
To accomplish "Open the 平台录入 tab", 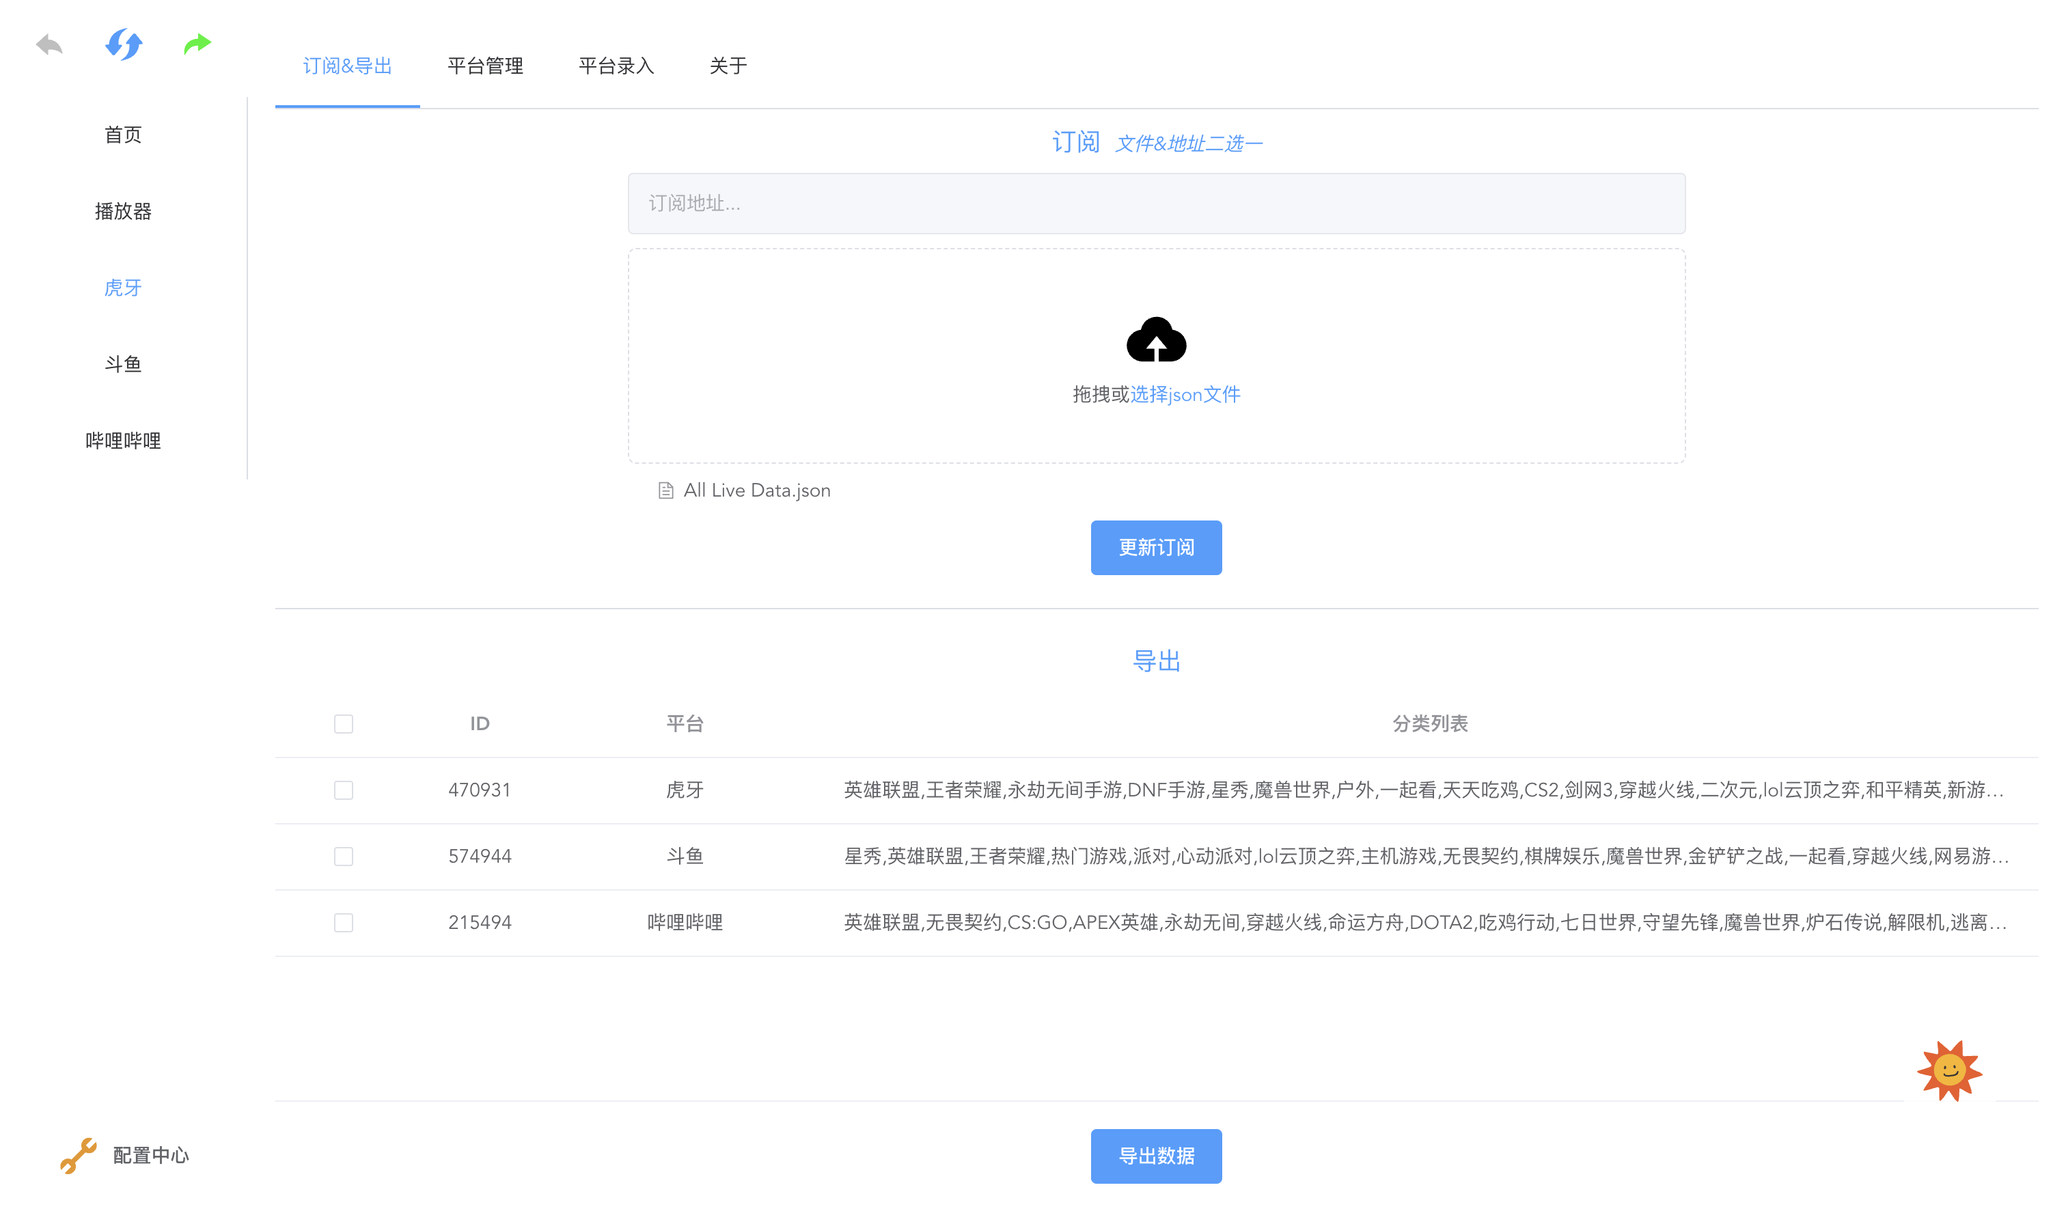I will point(616,66).
